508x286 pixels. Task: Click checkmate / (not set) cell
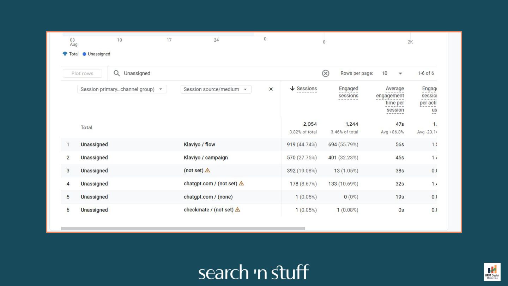pyautogui.click(x=208, y=210)
